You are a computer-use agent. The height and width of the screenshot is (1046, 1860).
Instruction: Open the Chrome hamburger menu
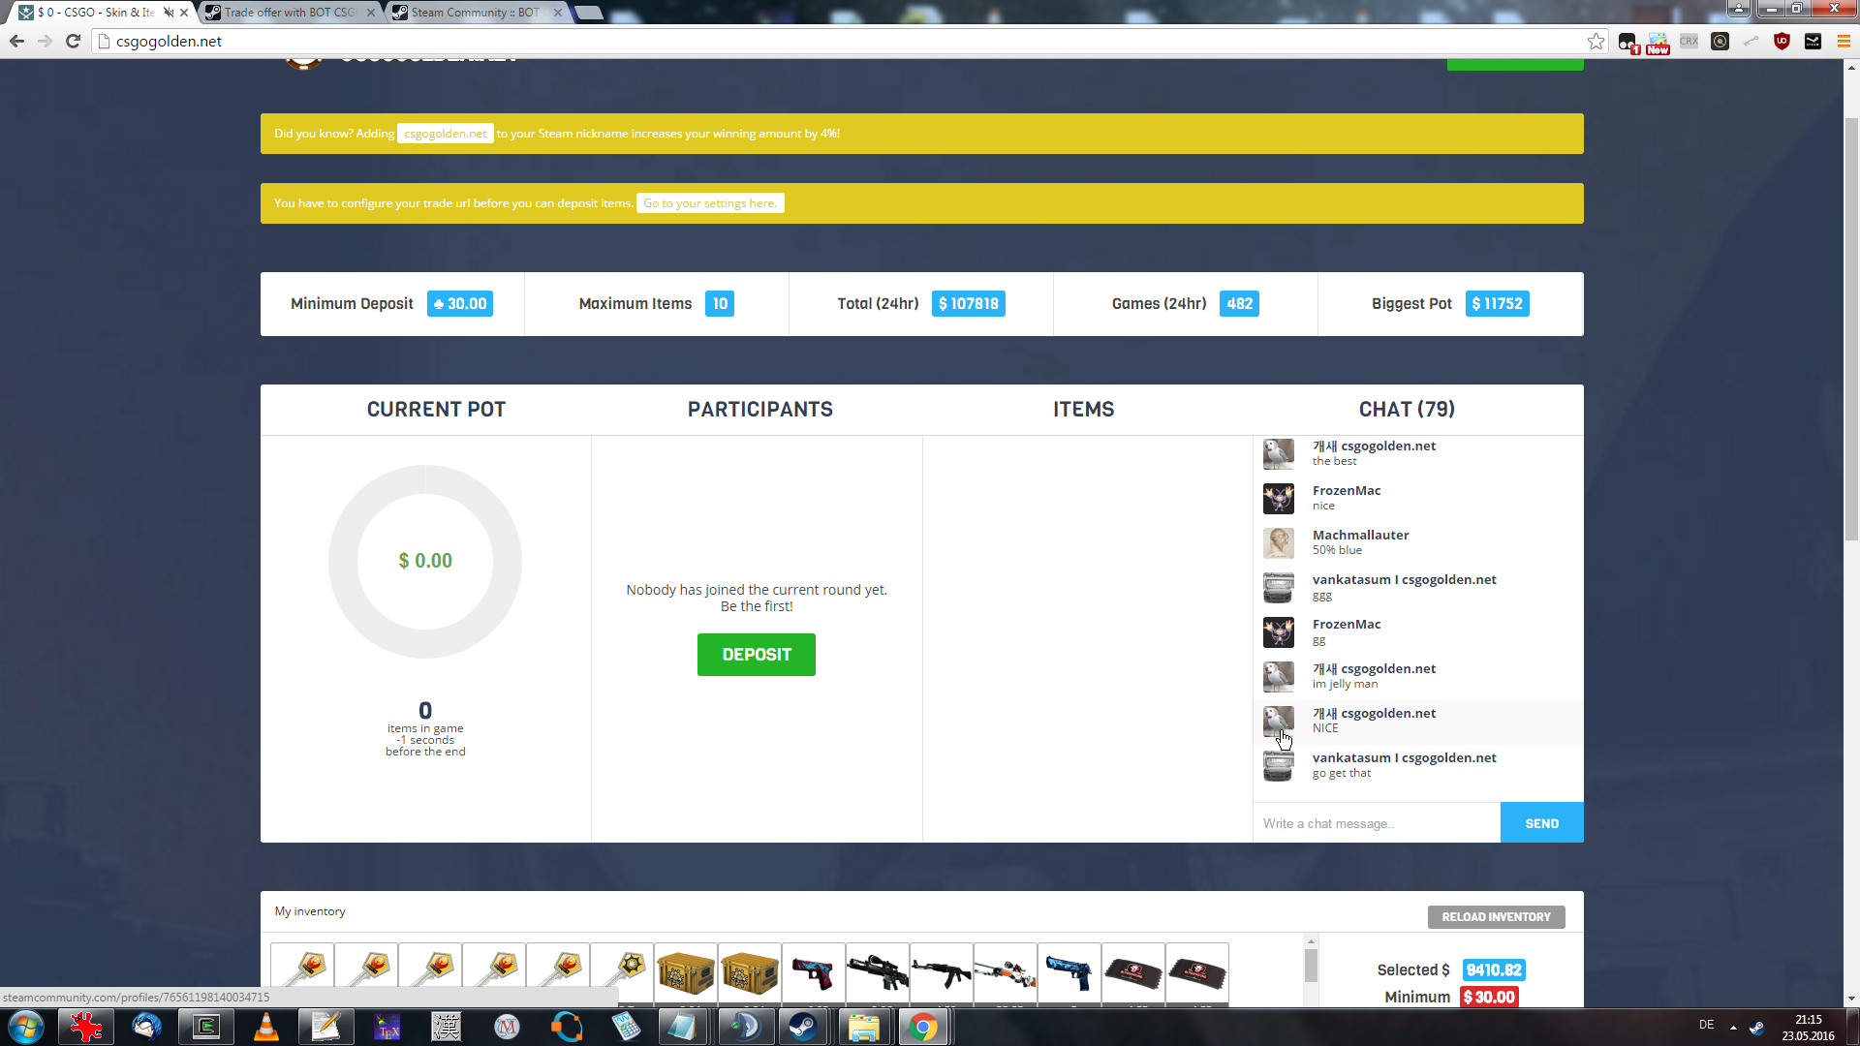click(x=1844, y=41)
